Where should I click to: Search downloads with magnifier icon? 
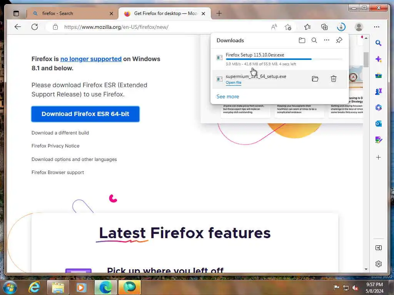[x=314, y=40]
